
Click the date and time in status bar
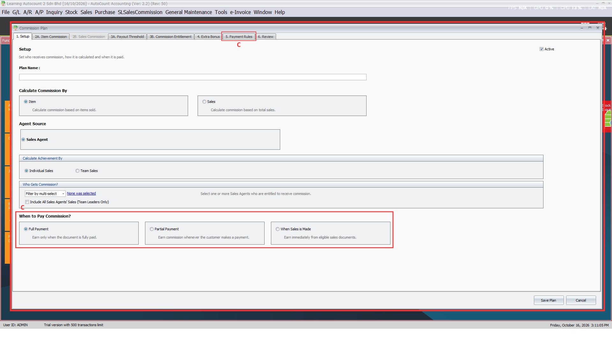click(x=579, y=325)
